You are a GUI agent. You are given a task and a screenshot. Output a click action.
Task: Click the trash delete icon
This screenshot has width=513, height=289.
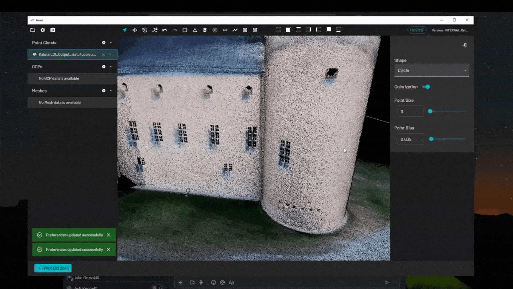[x=205, y=30]
